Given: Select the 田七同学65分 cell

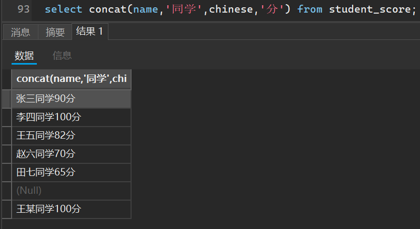Looking at the screenshot, I should [72, 173].
